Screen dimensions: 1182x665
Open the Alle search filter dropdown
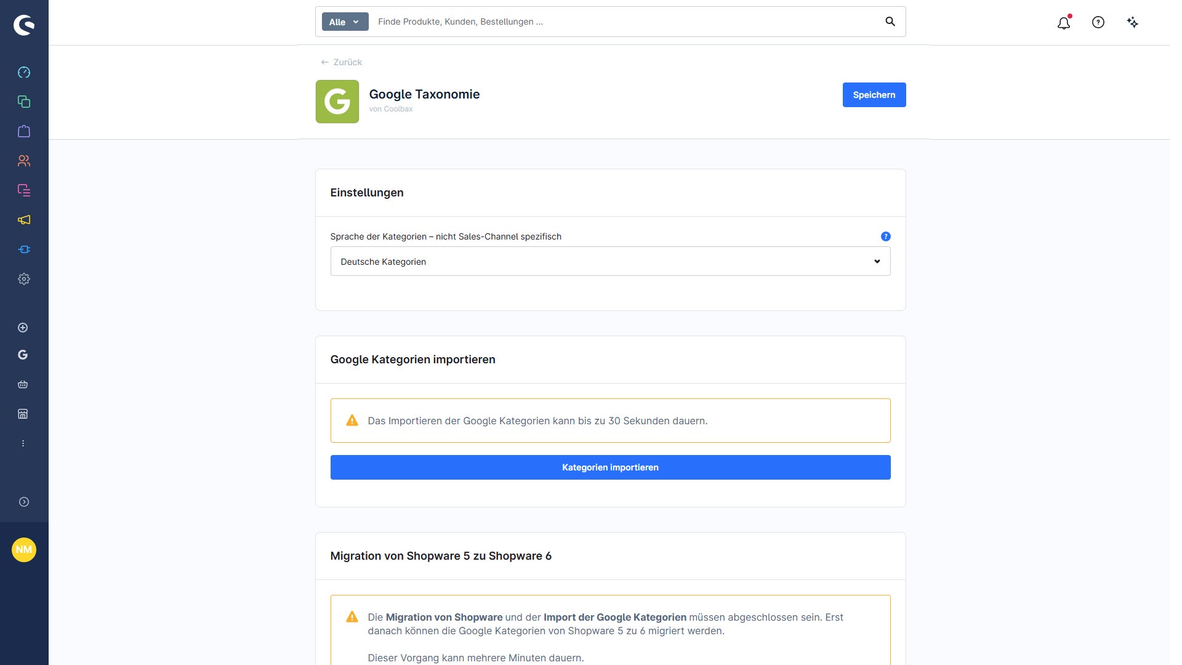tap(345, 22)
